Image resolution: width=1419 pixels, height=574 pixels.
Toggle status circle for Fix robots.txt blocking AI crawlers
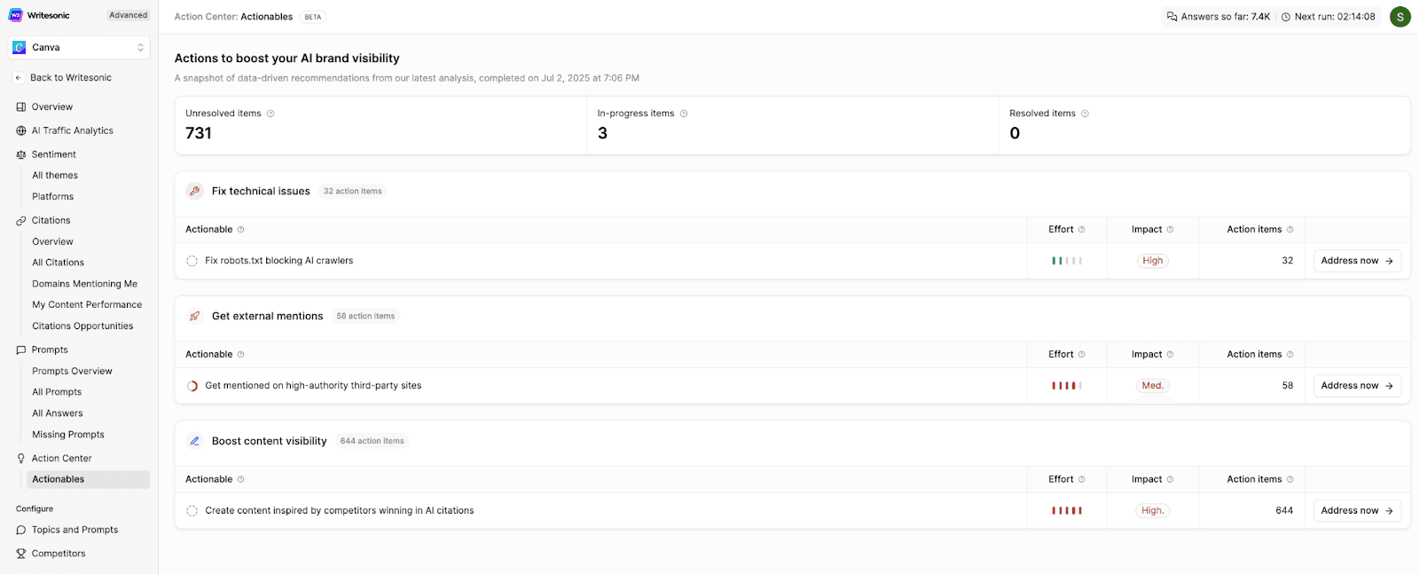coord(192,261)
